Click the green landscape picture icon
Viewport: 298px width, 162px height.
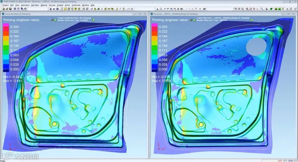point(279,9)
